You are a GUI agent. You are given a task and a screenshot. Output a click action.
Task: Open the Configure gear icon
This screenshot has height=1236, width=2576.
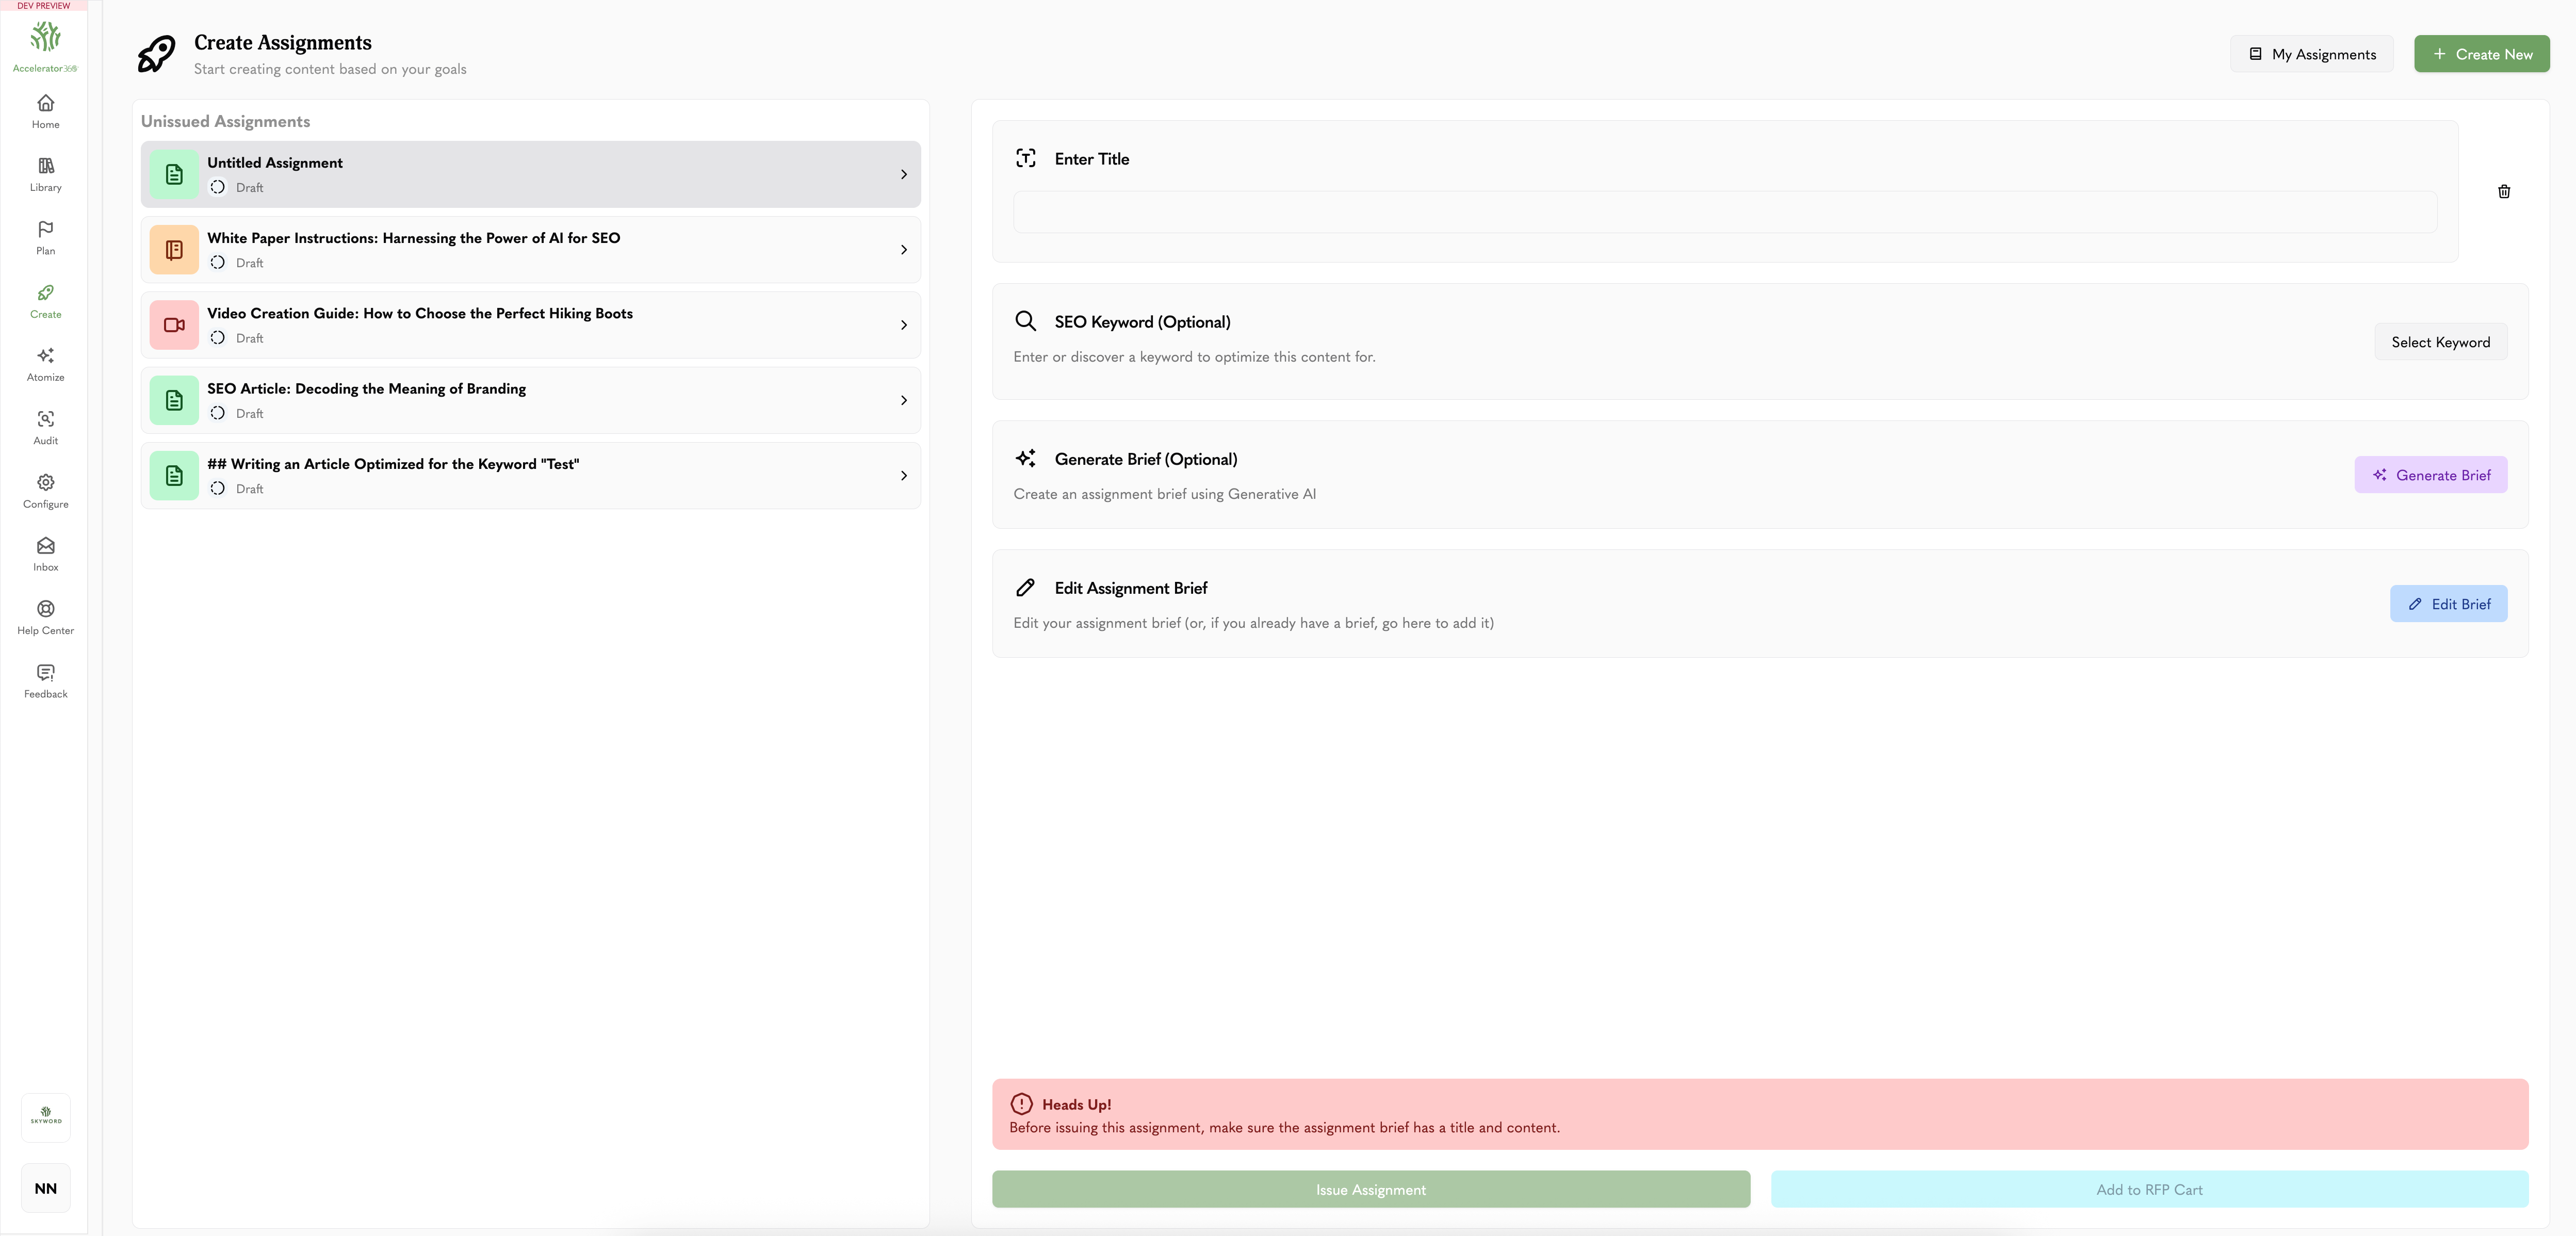(x=45, y=482)
